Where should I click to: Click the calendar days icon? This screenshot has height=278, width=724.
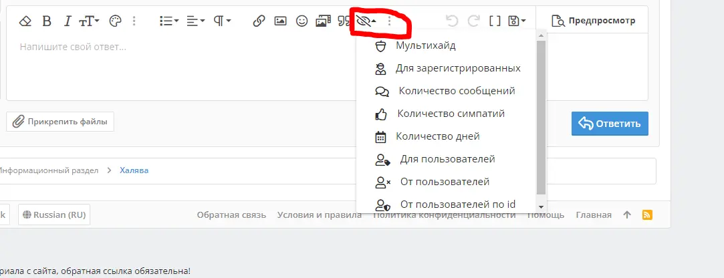point(381,137)
